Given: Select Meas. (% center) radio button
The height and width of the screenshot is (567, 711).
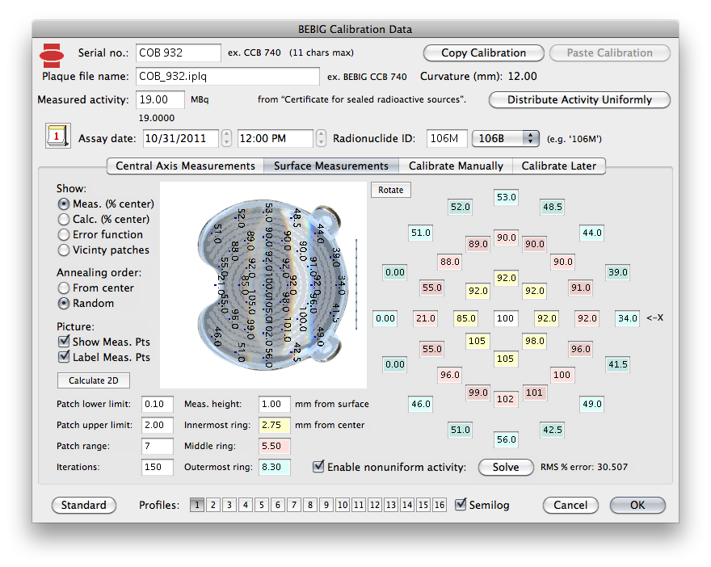Looking at the screenshot, I should tap(64, 204).
